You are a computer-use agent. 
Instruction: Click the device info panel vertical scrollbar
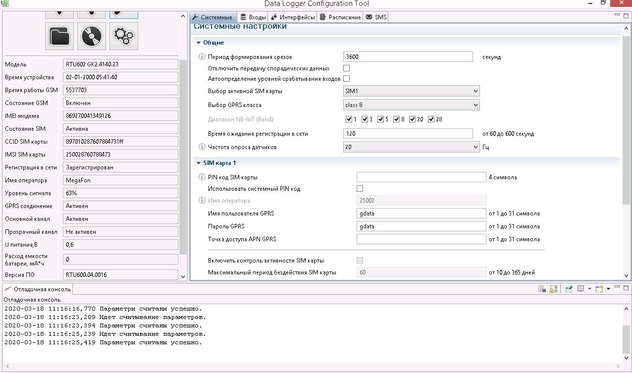click(183, 158)
